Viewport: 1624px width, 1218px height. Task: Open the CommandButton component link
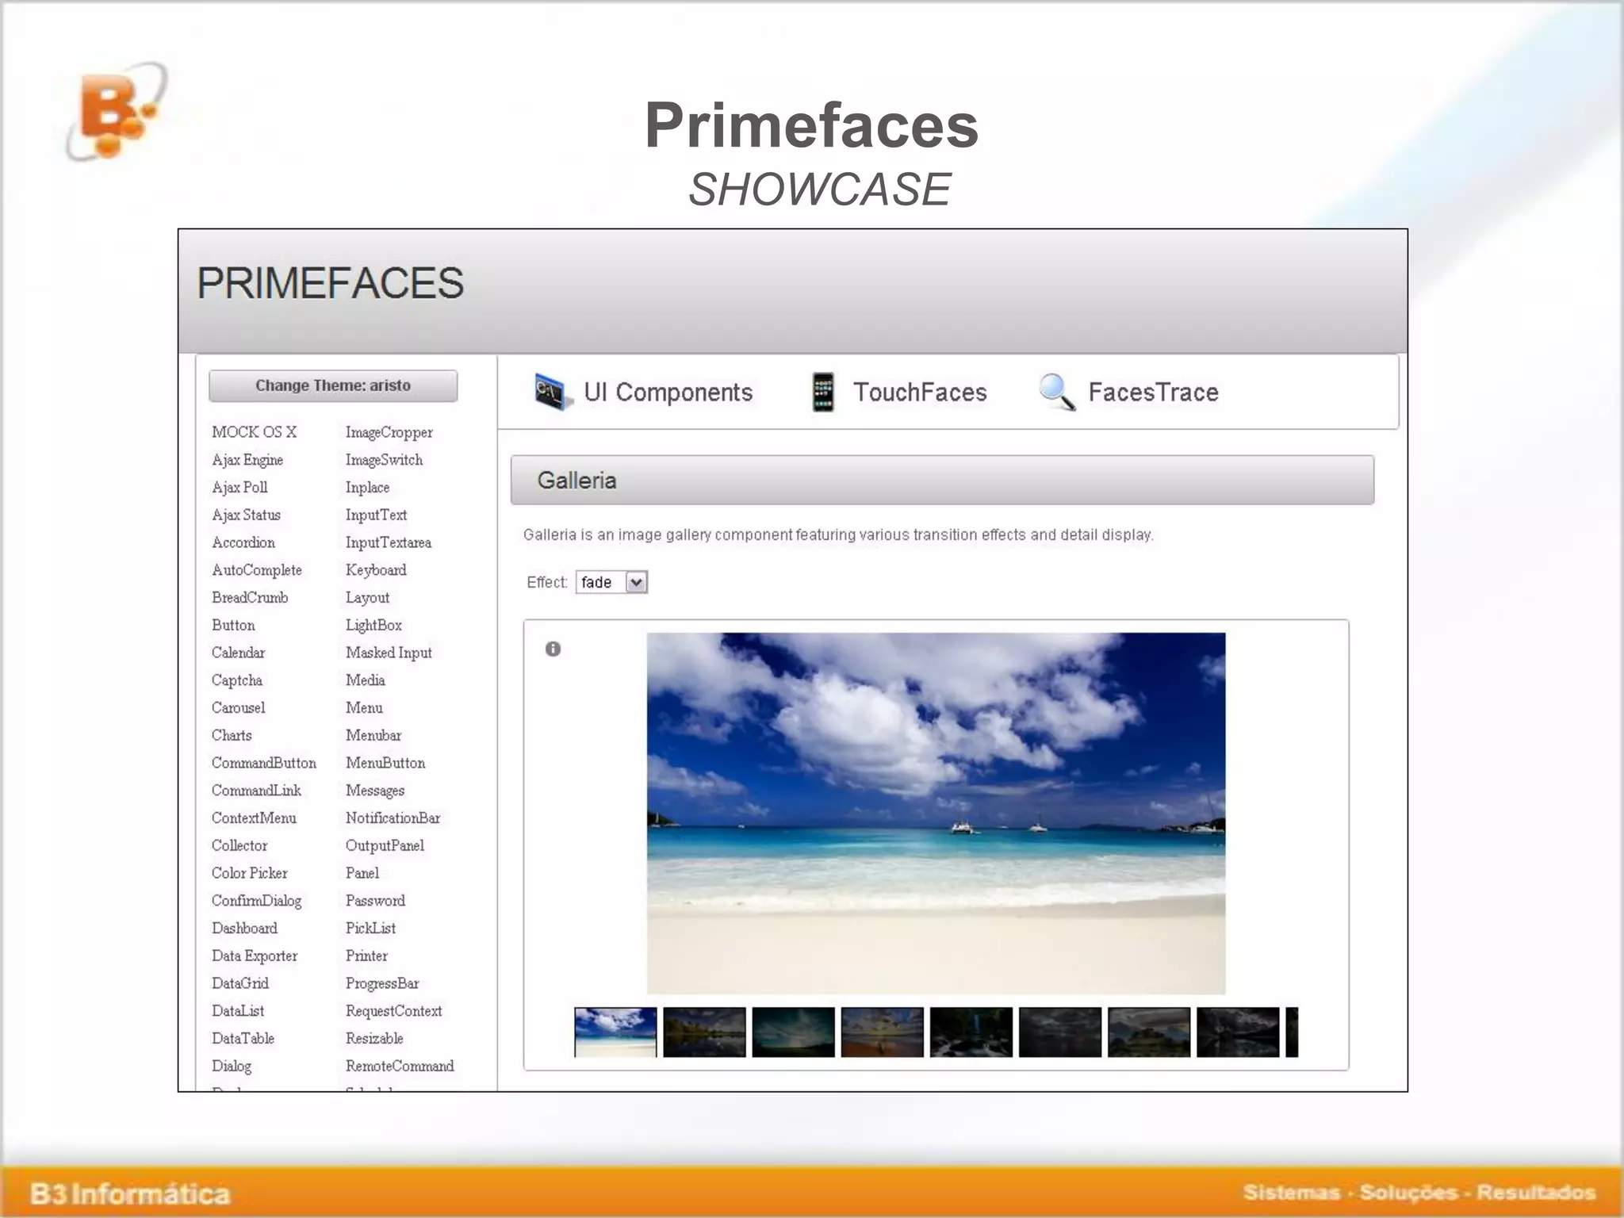[x=264, y=763]
